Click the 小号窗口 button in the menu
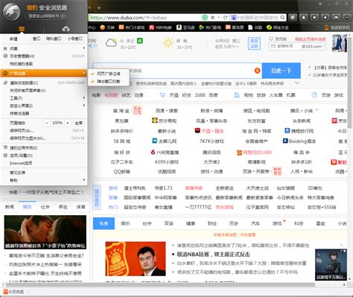 click(x=74, y=39)
